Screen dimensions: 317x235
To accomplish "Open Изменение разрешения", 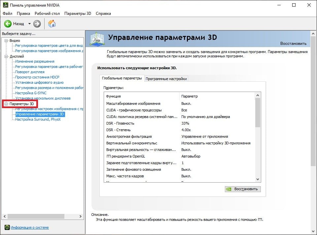I will (35, 61).
